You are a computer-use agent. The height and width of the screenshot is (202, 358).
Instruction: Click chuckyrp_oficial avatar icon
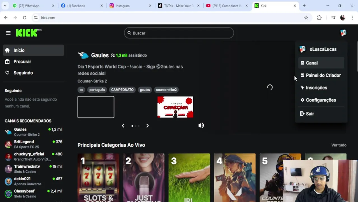coord(8,157)
